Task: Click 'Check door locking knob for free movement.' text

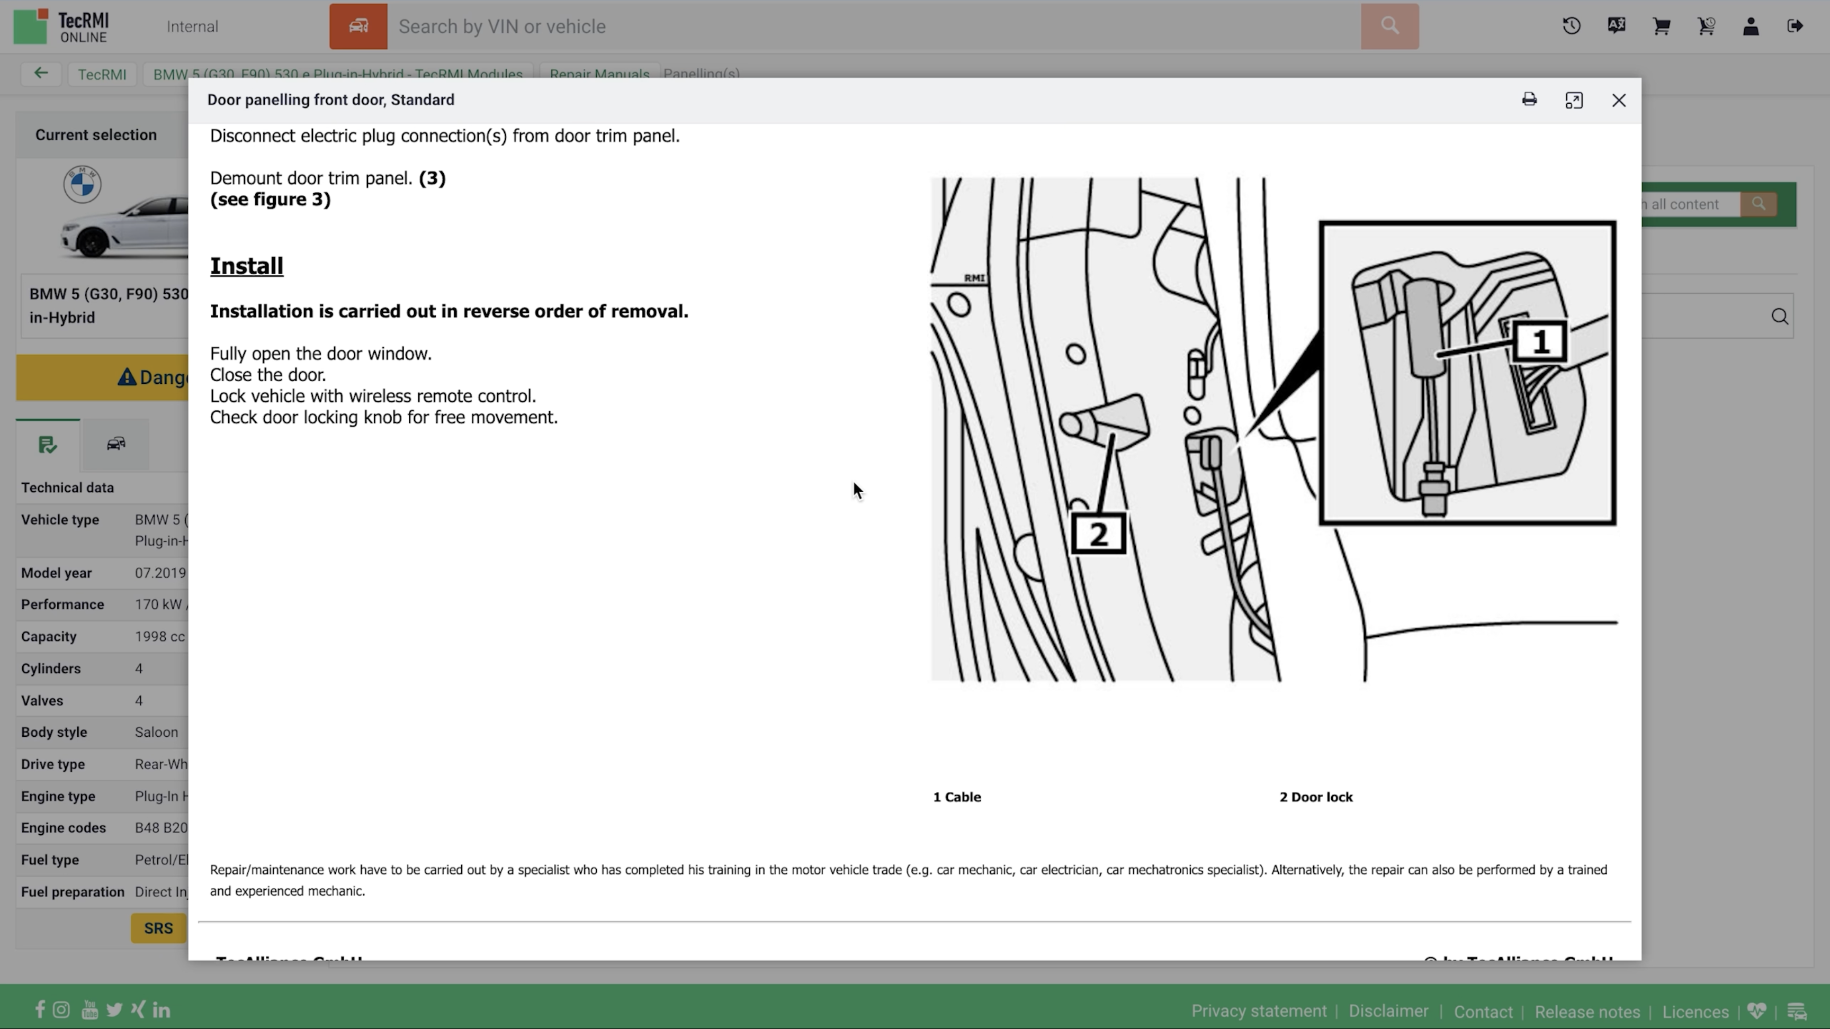Action: 383,417
